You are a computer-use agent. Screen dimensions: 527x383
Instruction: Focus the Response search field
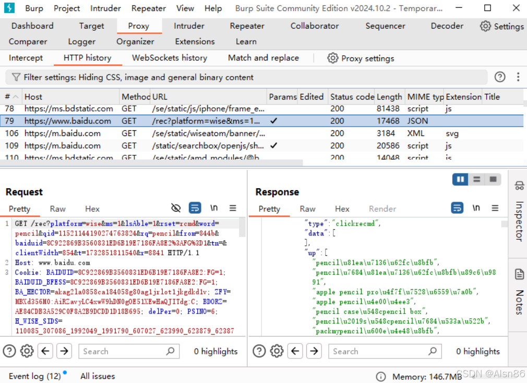(385, 351)
